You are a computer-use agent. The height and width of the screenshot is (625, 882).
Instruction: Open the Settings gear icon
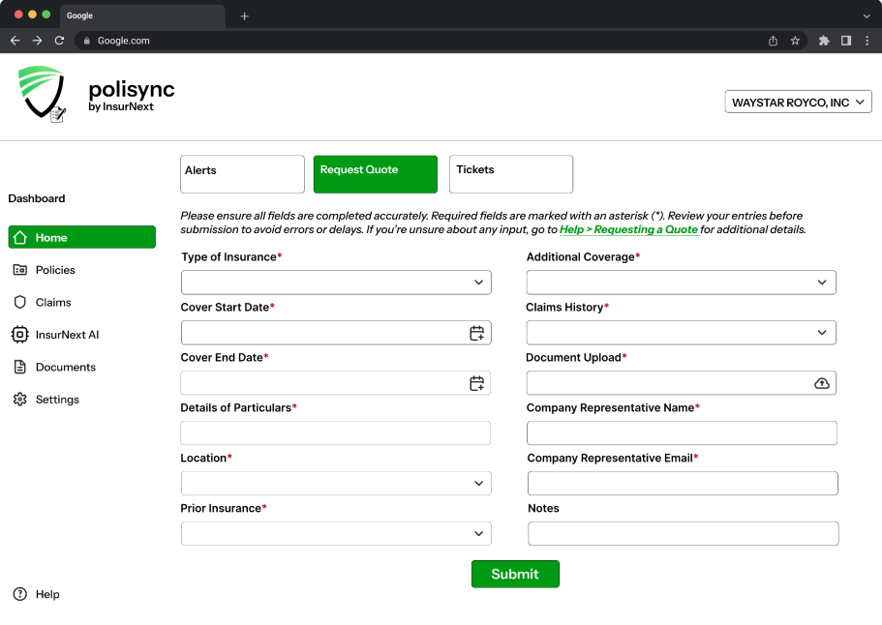pyautogui.click(x=19, y=399)
